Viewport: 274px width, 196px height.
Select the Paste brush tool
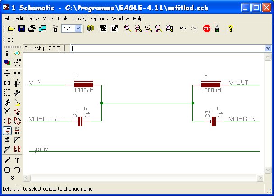click(x=17, y=103)
